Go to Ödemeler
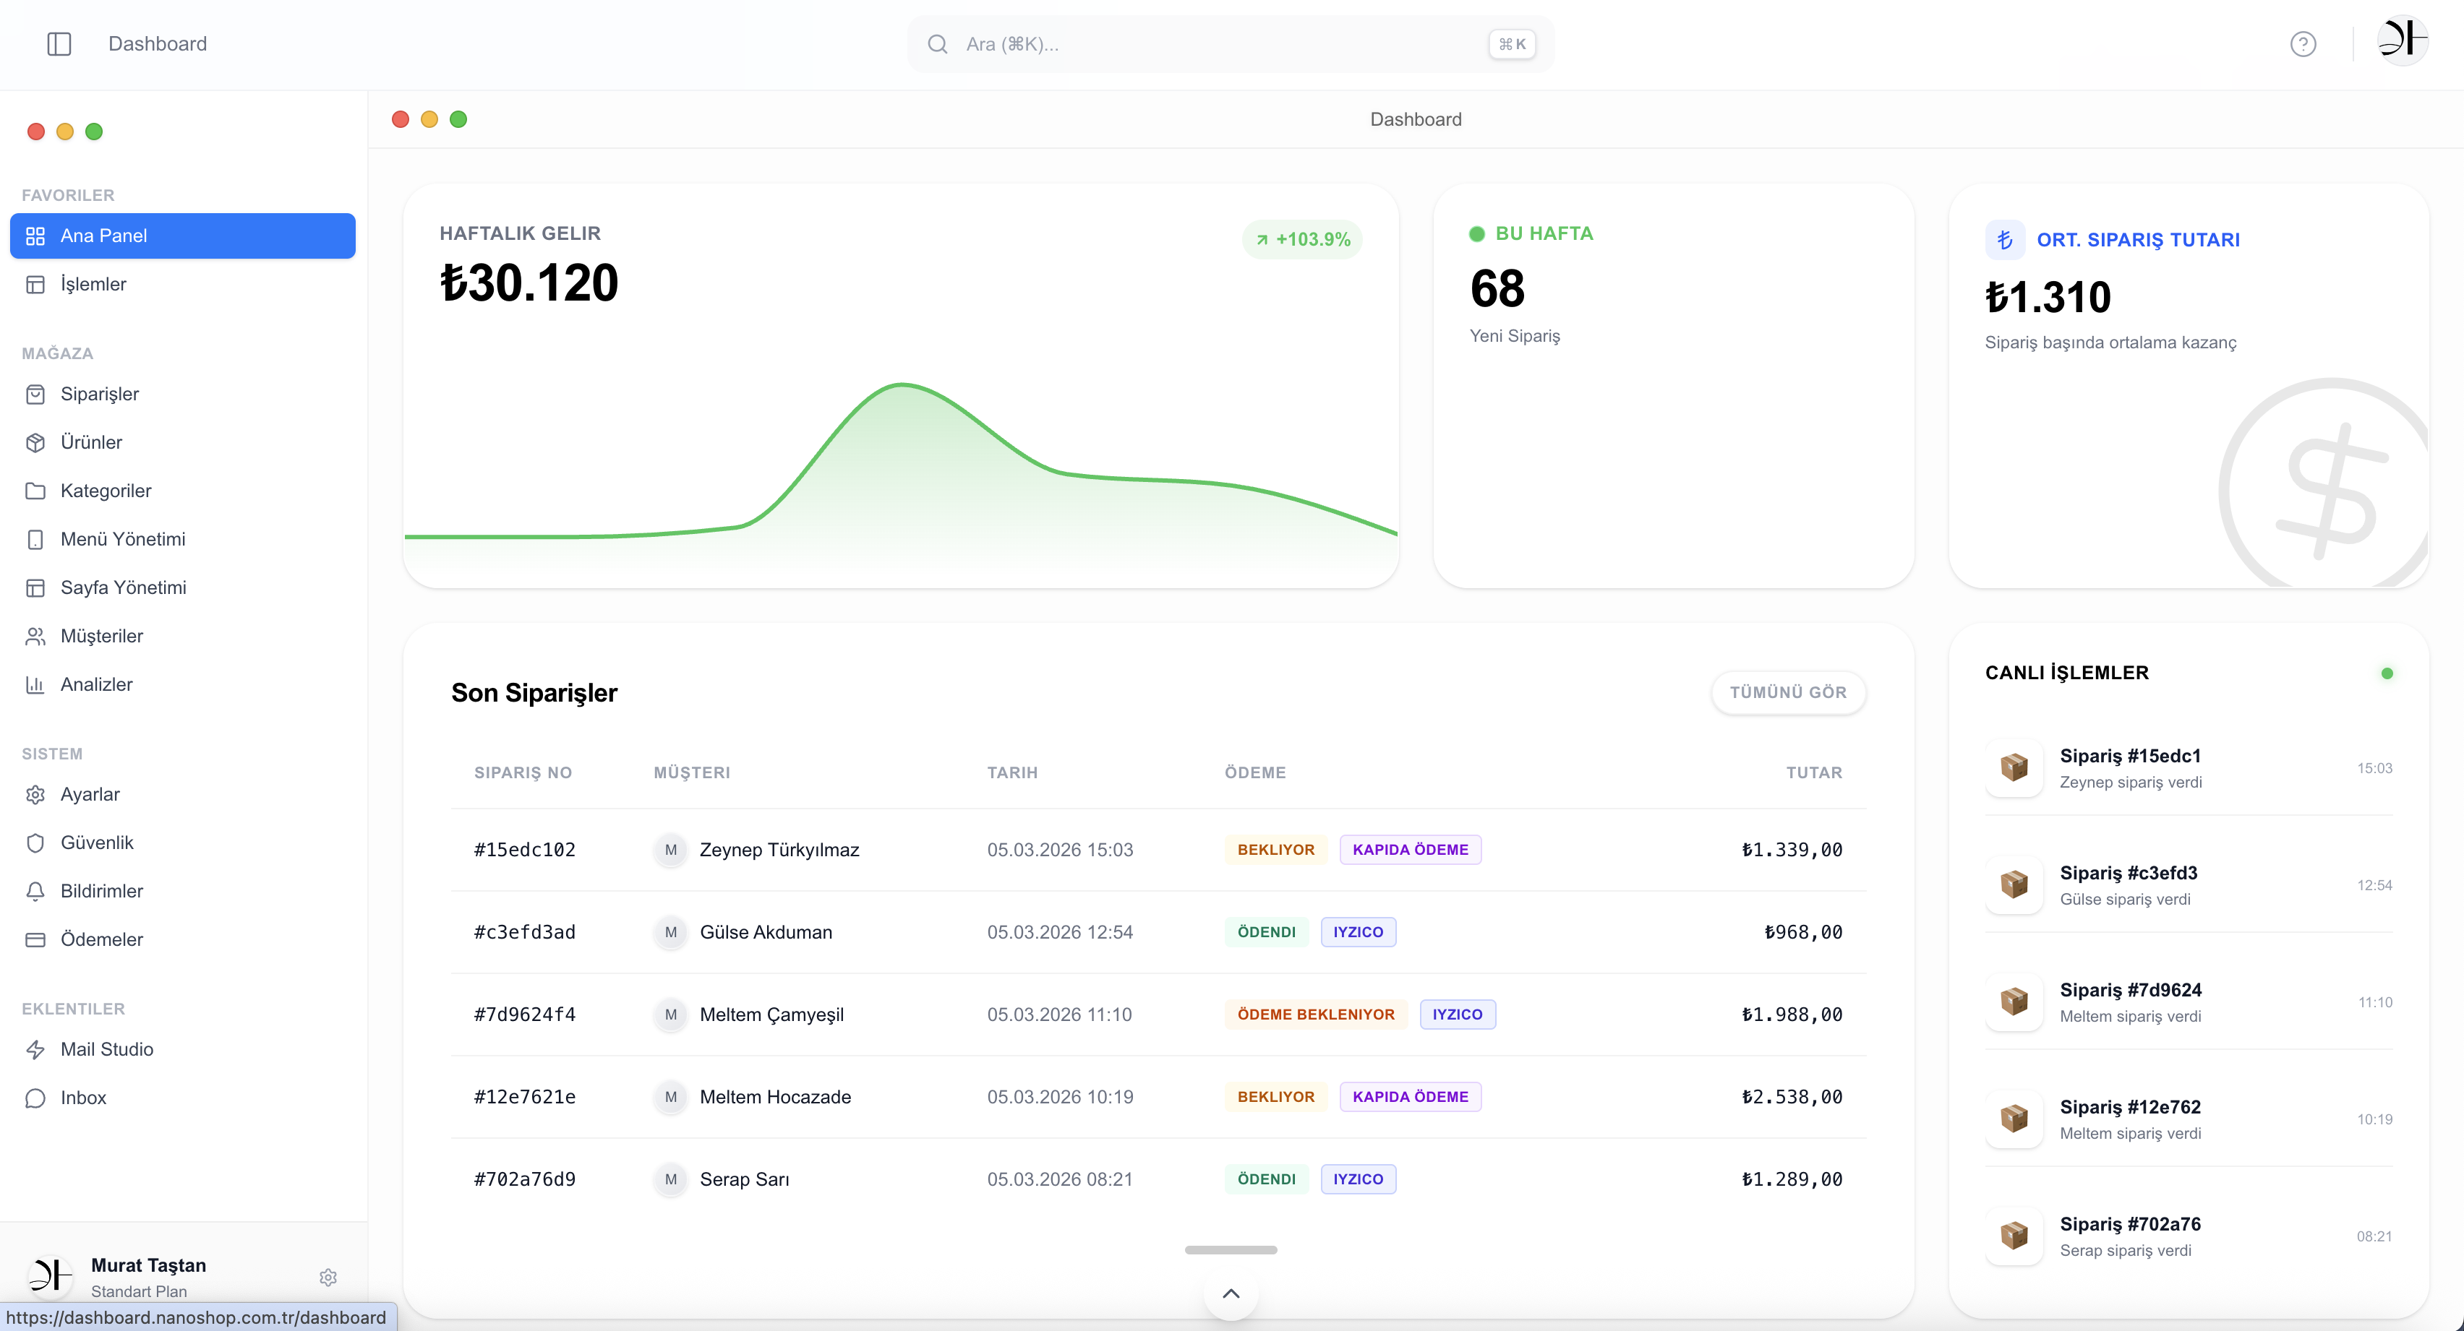2464x1331 pixels. tap(183, 939)
